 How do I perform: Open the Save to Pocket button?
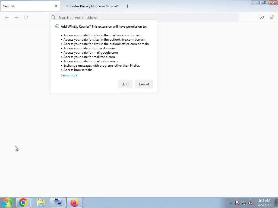coord(262,17)
